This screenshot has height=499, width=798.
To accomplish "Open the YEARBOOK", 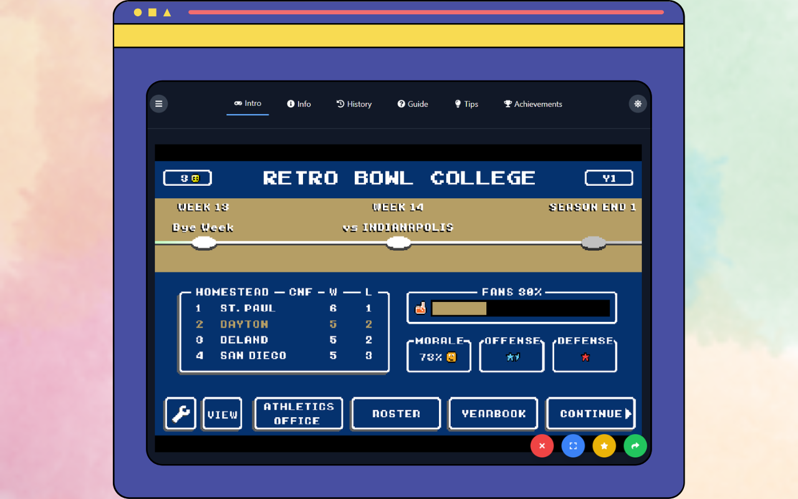I will pyautogui.click(x=493, y=413).
